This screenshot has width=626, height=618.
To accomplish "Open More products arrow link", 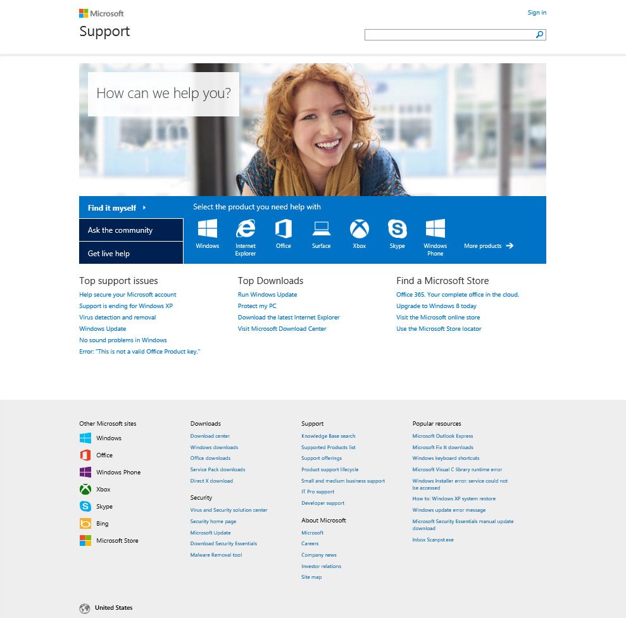I will coord(489,246).
